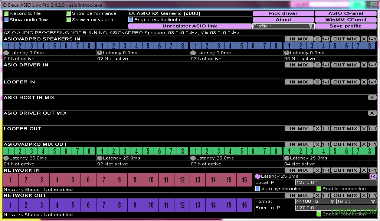Select channel 8 of Mix Out 04

coord(370,151)
